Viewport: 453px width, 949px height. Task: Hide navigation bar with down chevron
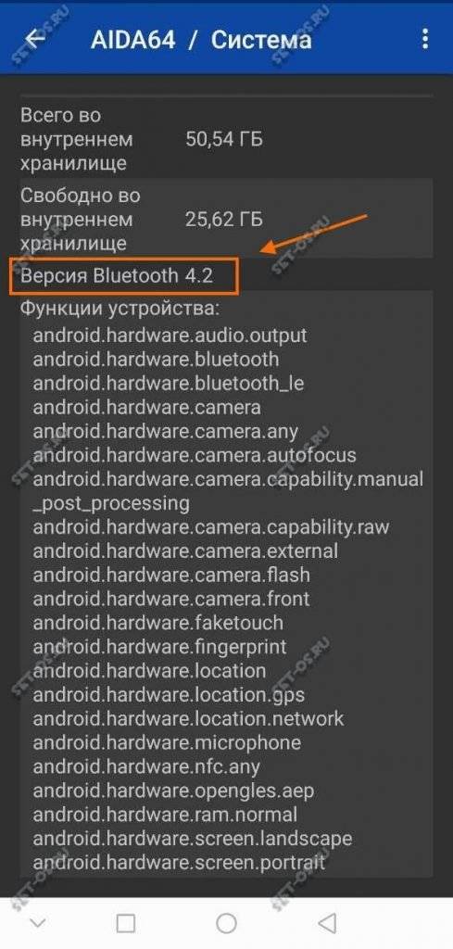[37, 924]
